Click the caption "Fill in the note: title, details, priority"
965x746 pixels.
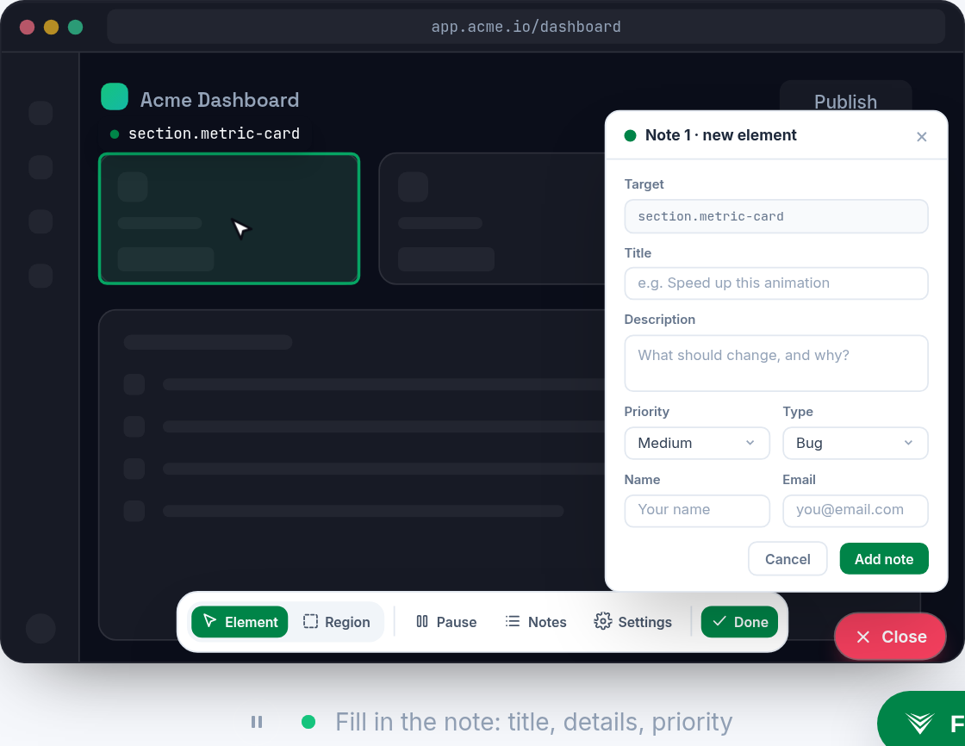(x=533, y=721)
